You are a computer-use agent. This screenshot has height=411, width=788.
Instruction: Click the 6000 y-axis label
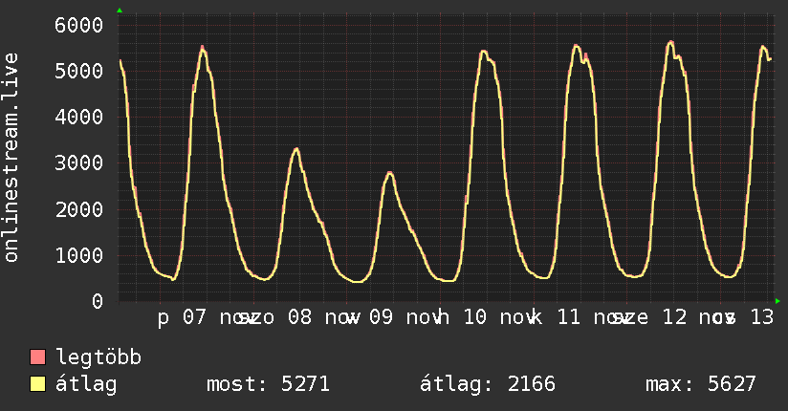click(x=79, y=25)
